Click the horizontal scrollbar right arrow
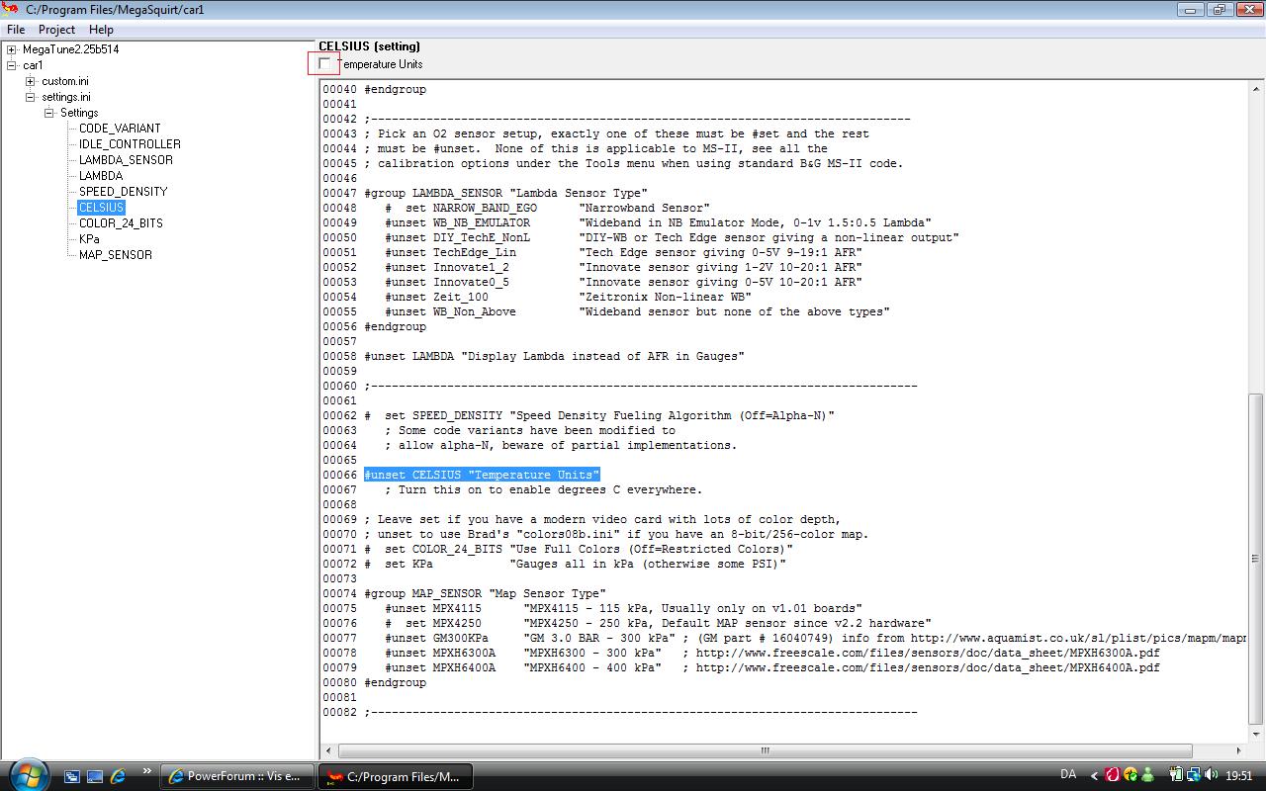Viewport: 1266px width, 791px height. pos(1241,750)
